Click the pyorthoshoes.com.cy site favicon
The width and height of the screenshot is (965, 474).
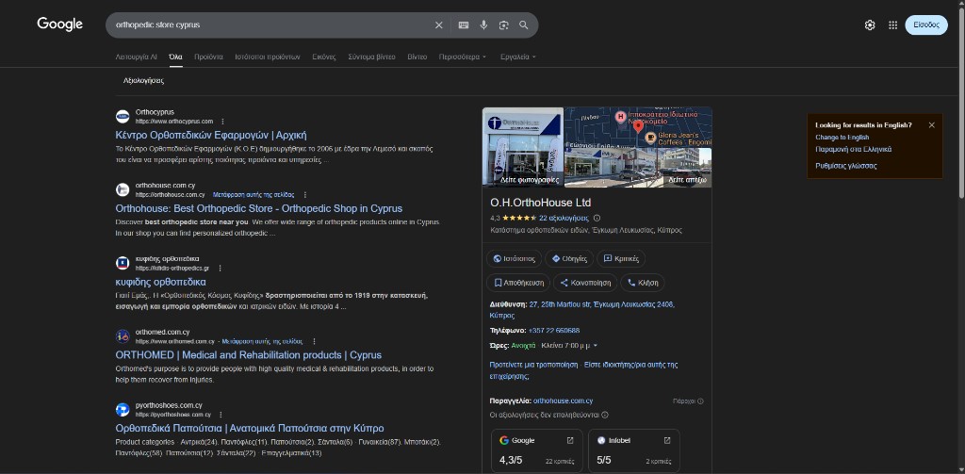(x=123, y=409)
